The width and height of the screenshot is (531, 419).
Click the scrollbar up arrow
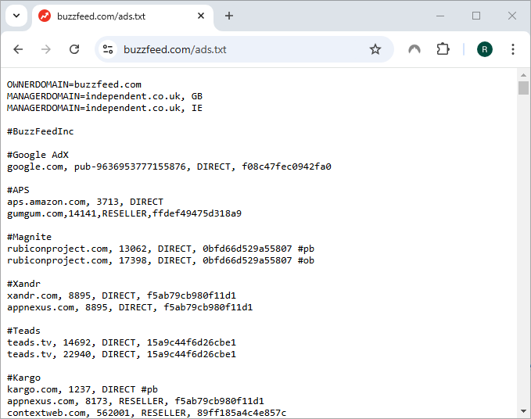point(523,75)
